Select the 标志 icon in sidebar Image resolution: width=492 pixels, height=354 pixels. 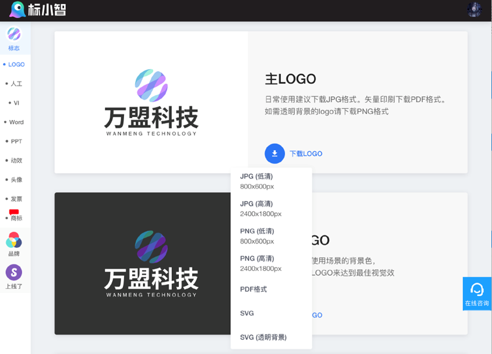point(14,34)
